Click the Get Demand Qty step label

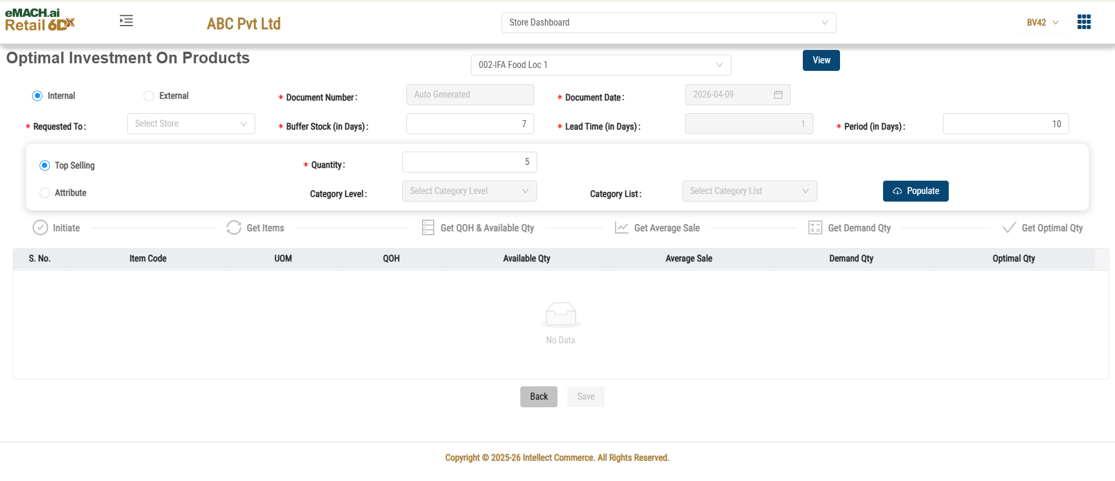(x=859, y=228)
